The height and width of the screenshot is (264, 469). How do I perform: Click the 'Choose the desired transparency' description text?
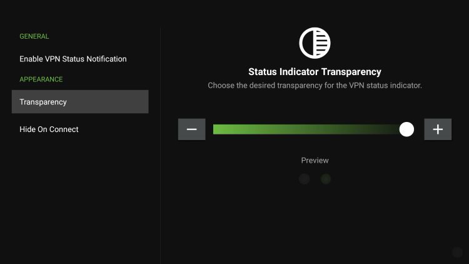315,86
